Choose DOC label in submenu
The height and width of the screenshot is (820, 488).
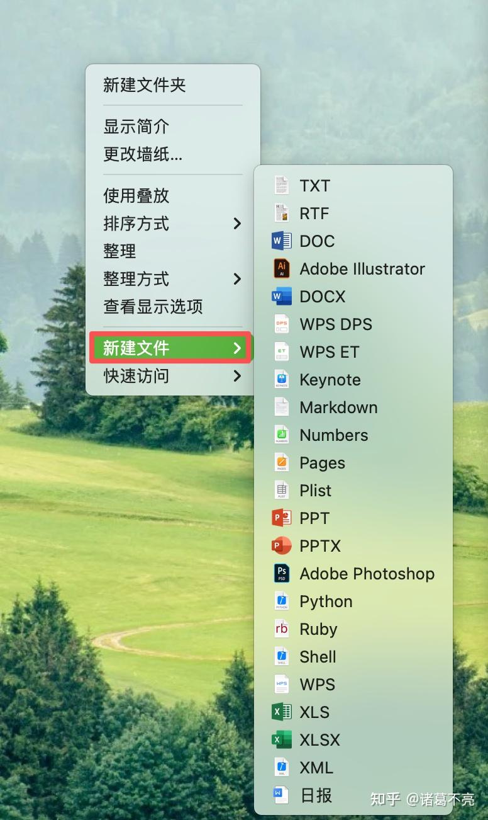point(318,241)
